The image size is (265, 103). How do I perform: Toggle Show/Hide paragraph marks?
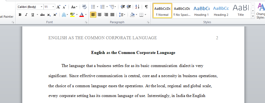pyautogui.click(x=146, y=7)
